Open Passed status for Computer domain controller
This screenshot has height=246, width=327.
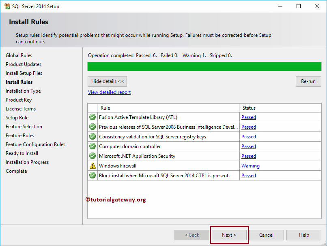[249, 146]
